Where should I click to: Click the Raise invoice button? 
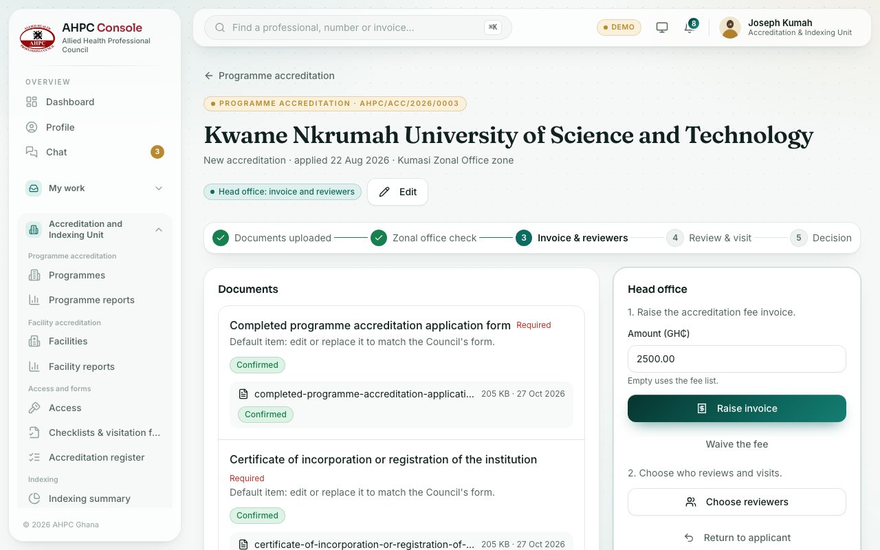pyautogui.click(x=737, y=408)
